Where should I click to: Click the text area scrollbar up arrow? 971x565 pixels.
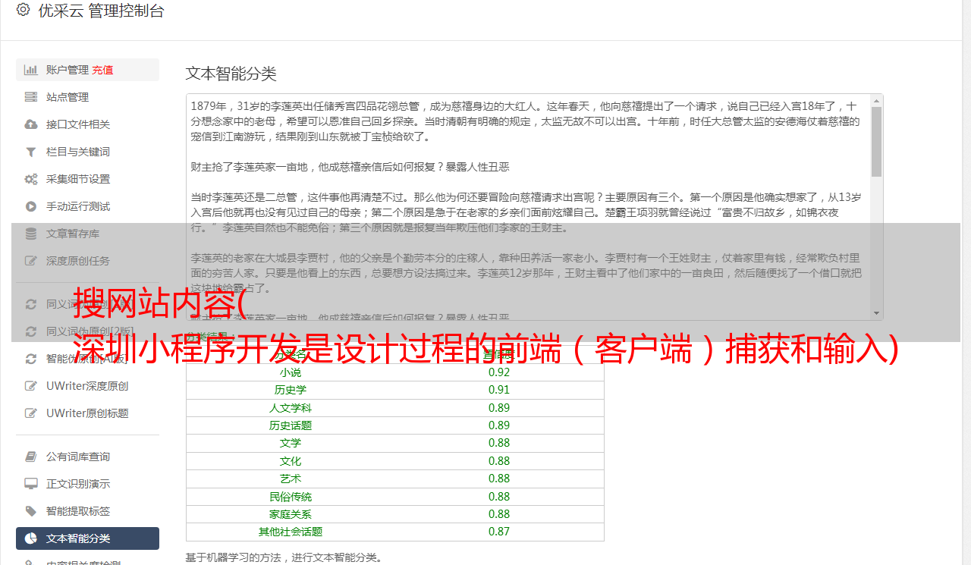pos(876,100)
